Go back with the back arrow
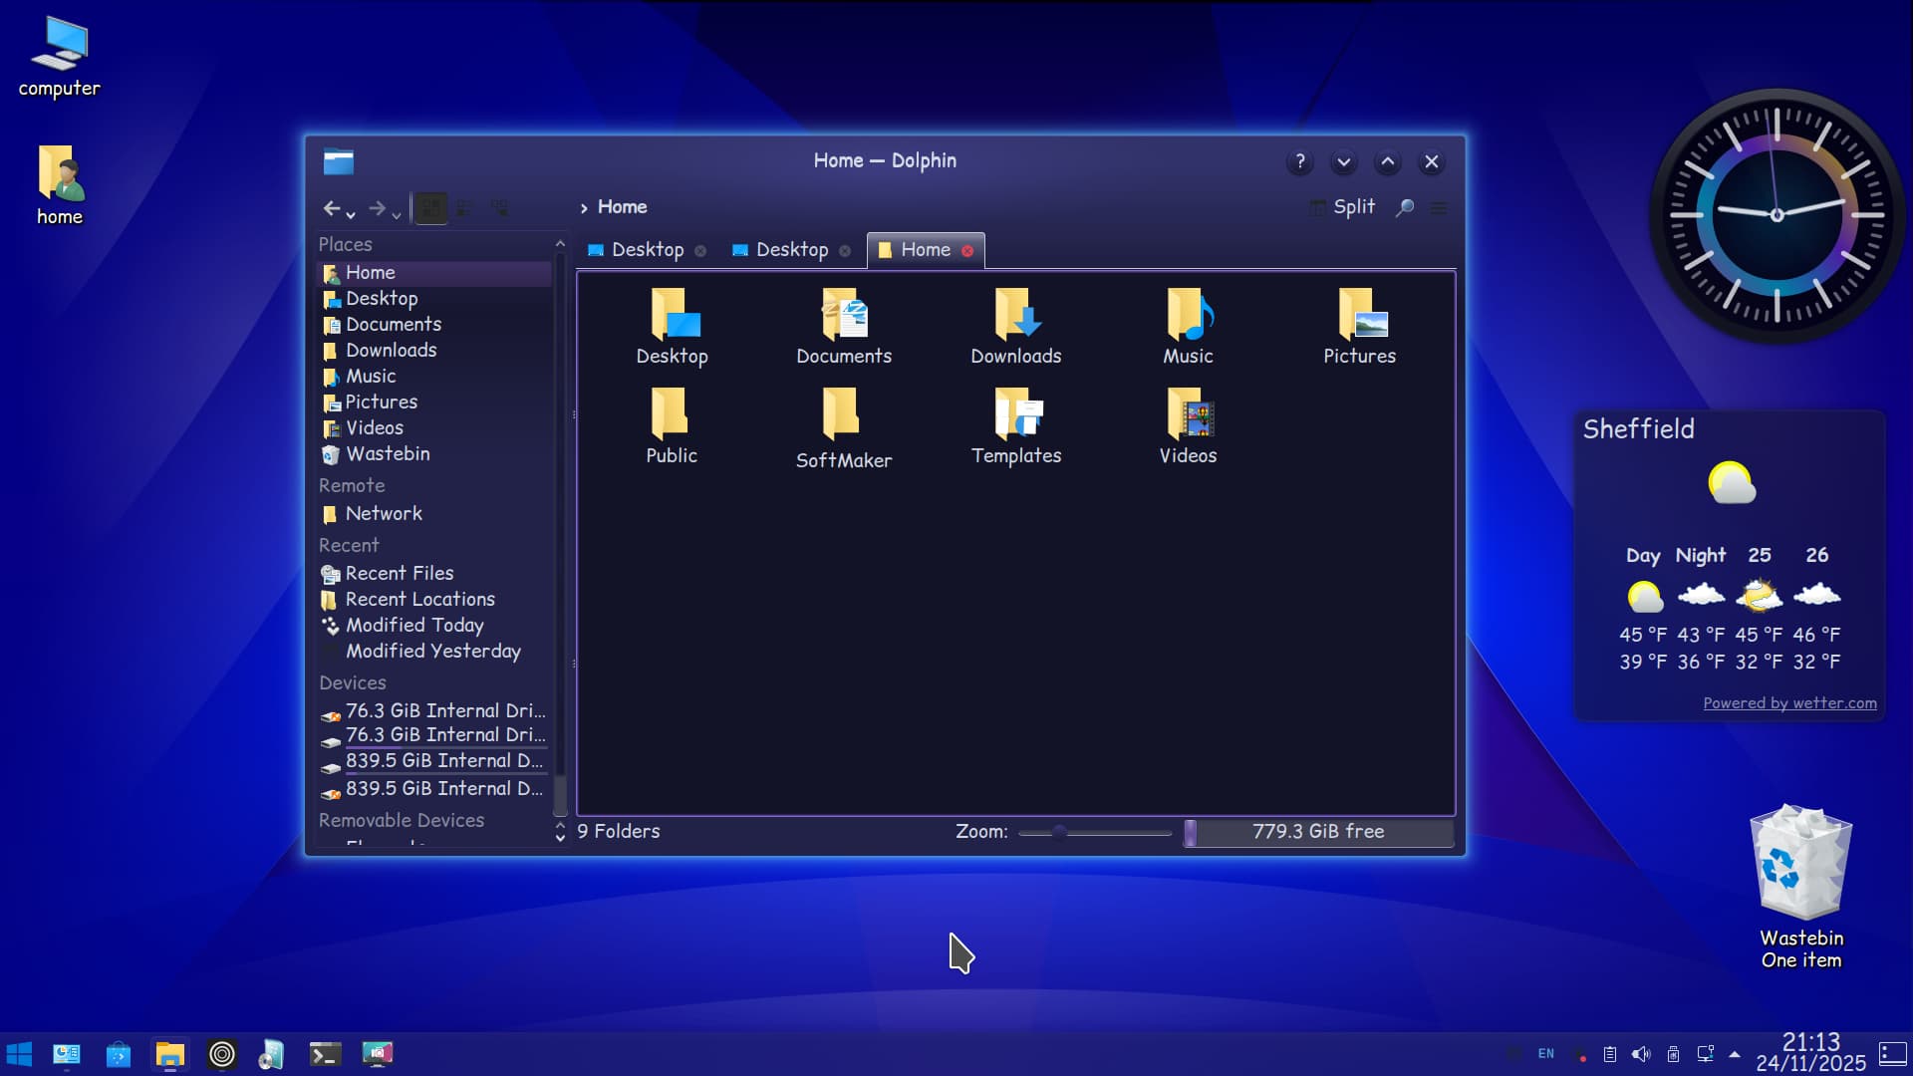Screen dimensions: 1913x1076 click(x=331, y=208)
